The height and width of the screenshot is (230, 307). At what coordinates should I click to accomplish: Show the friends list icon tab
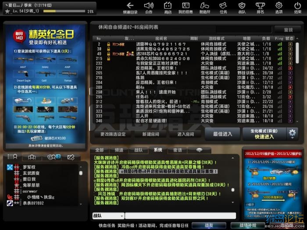pyautogui.click(x=13, y=157)
